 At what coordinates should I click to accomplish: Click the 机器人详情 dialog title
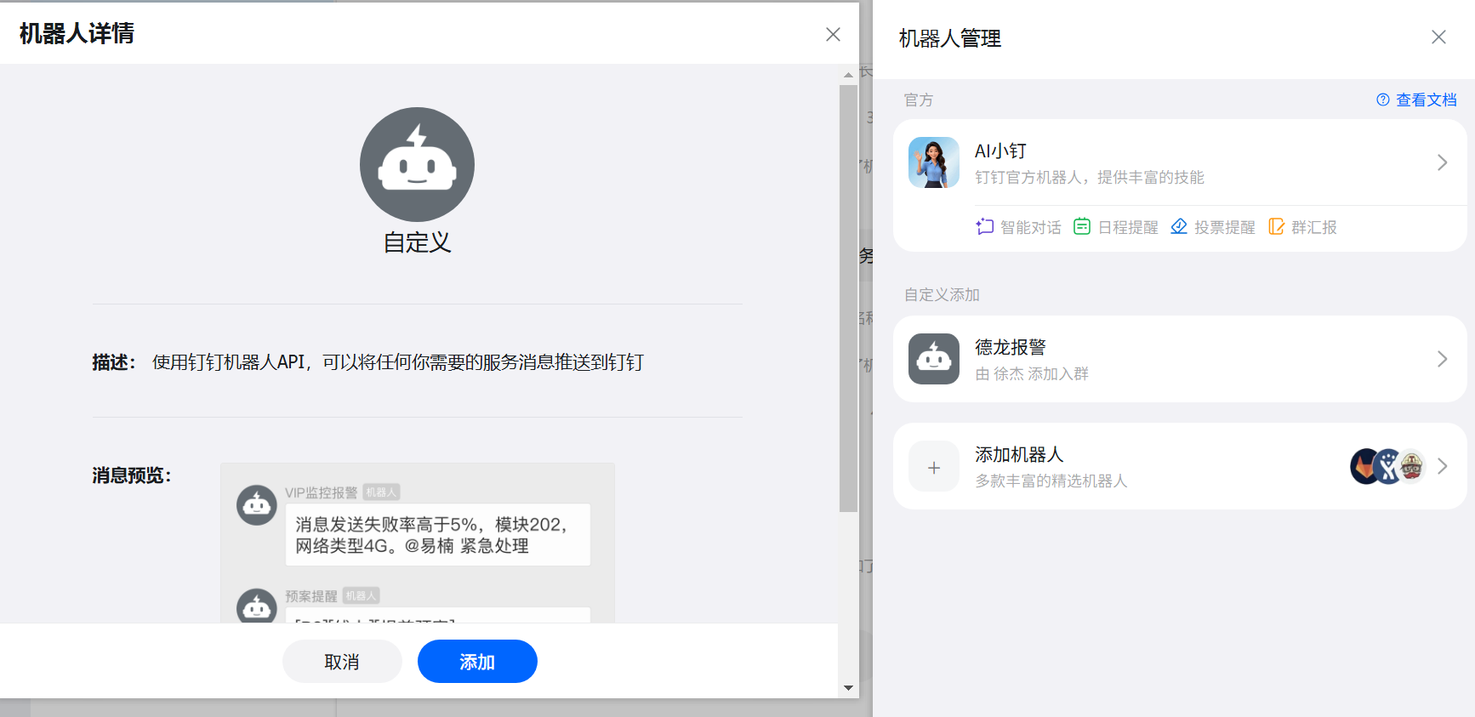(77, 33)
